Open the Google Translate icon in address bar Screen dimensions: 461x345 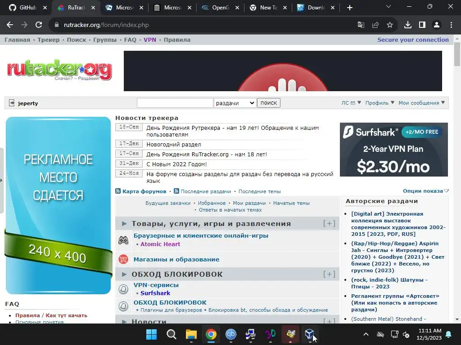click(x=361, y=25)
